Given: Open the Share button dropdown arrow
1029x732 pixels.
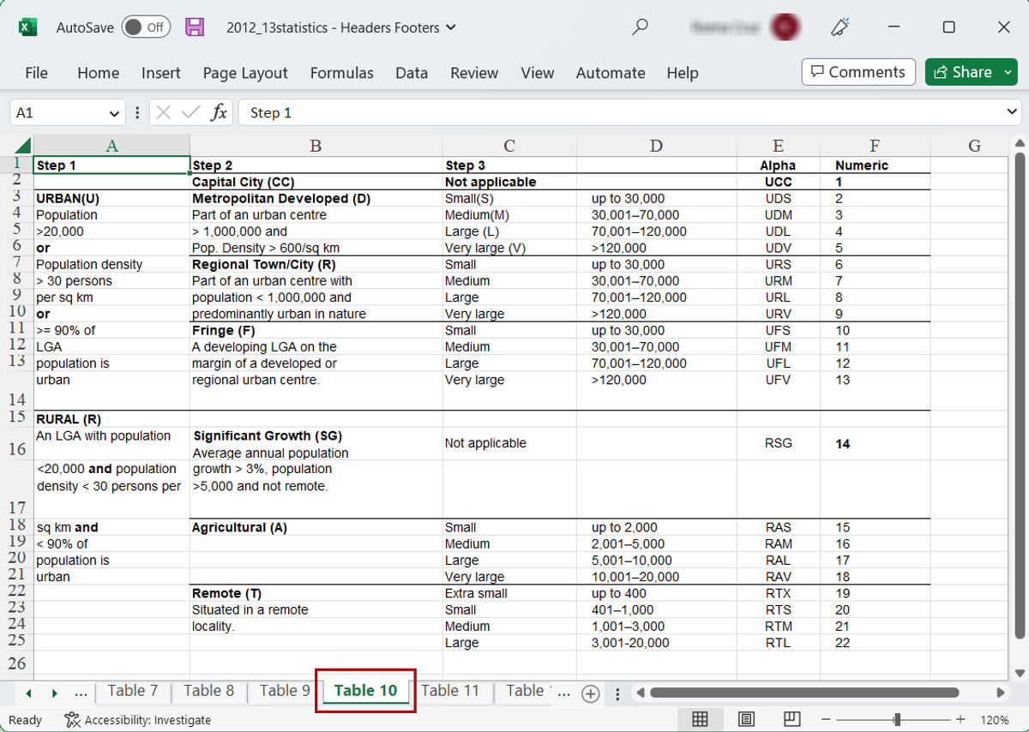Looking at the screenshot, I should click(x=1007, y=72).
